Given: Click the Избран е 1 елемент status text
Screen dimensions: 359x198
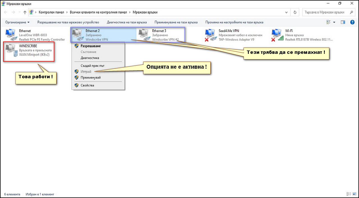Looking at the screenshot, I should tap(40, 194).
